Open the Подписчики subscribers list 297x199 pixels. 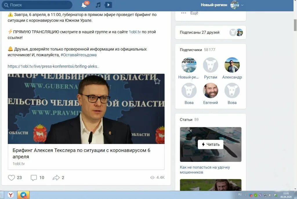coord(191,50)
